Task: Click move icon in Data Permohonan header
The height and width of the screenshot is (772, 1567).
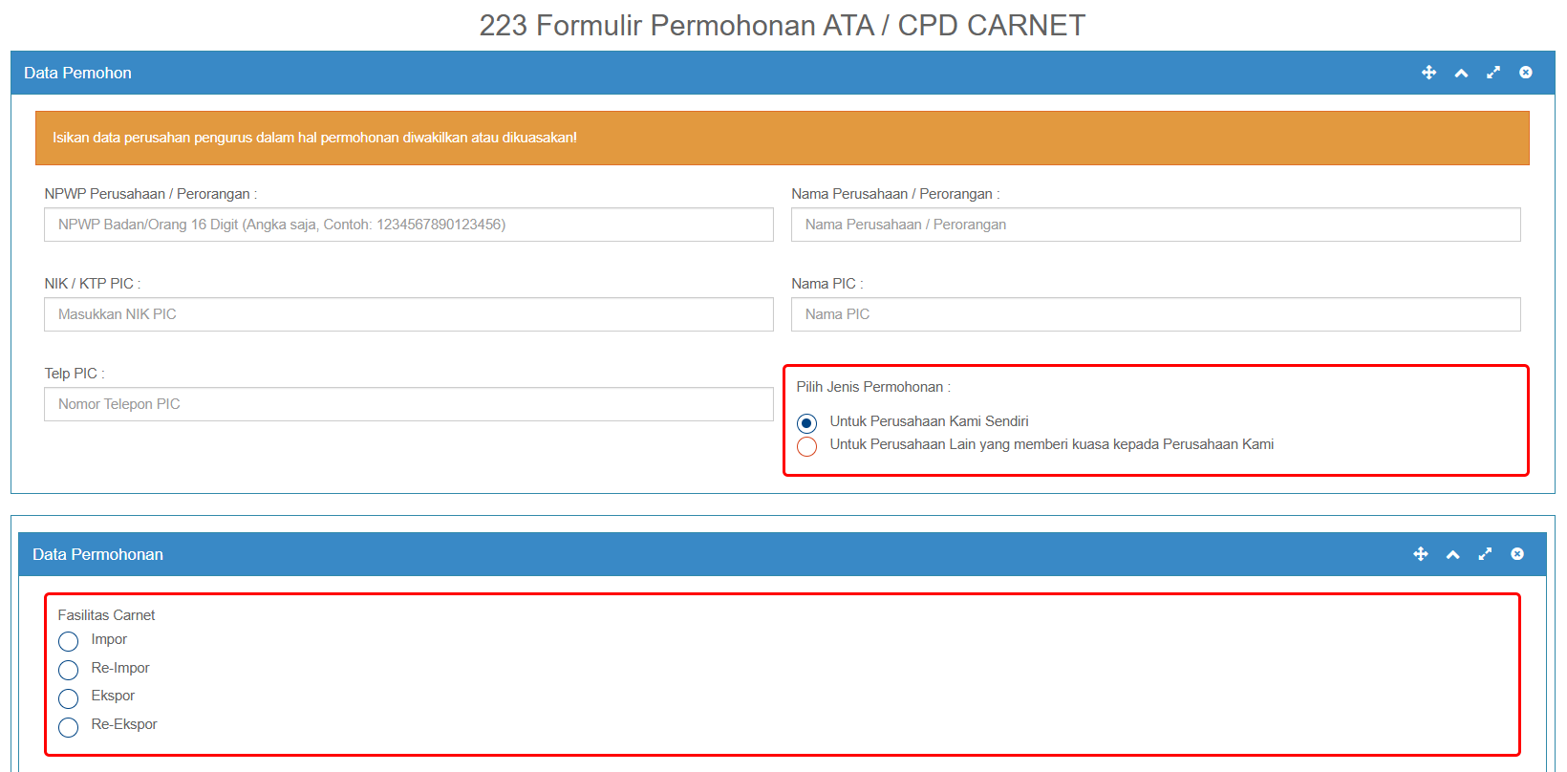Action: click(1421, 554)
